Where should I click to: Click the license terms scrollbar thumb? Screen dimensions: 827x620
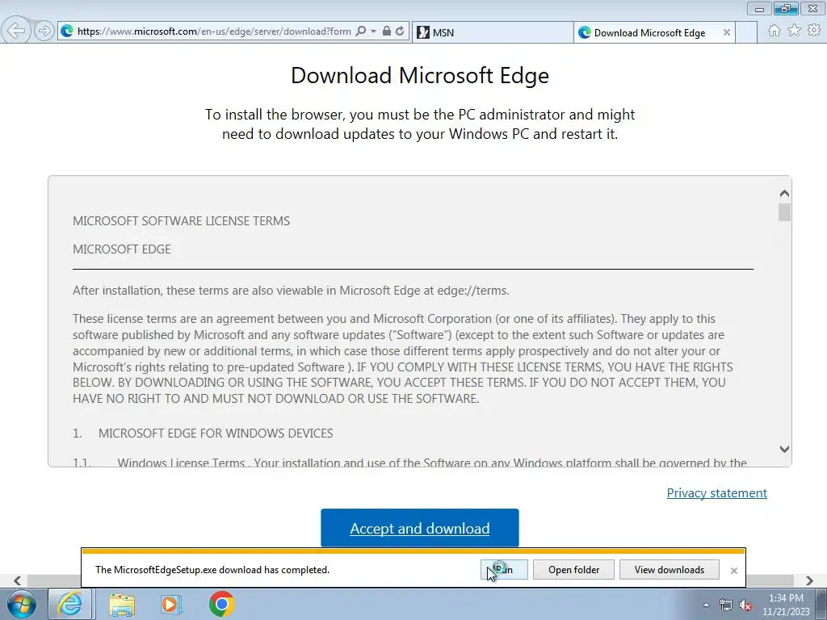[784, 212]
